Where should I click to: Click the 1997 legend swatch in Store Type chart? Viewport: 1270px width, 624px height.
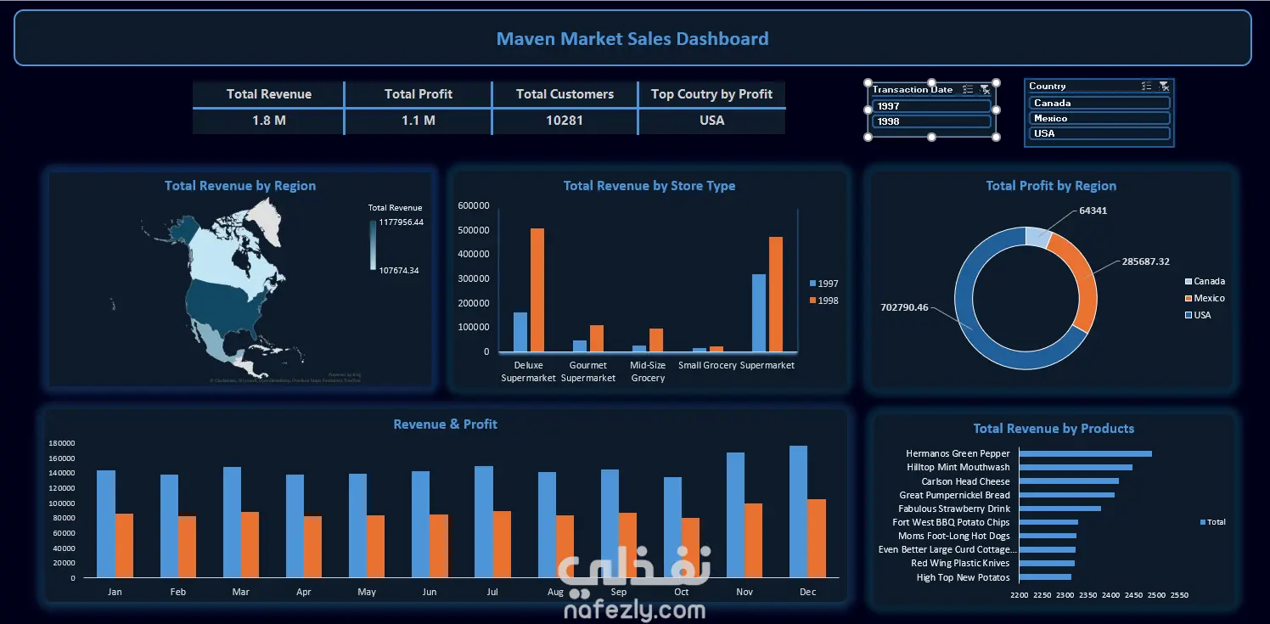coord(813,284)
